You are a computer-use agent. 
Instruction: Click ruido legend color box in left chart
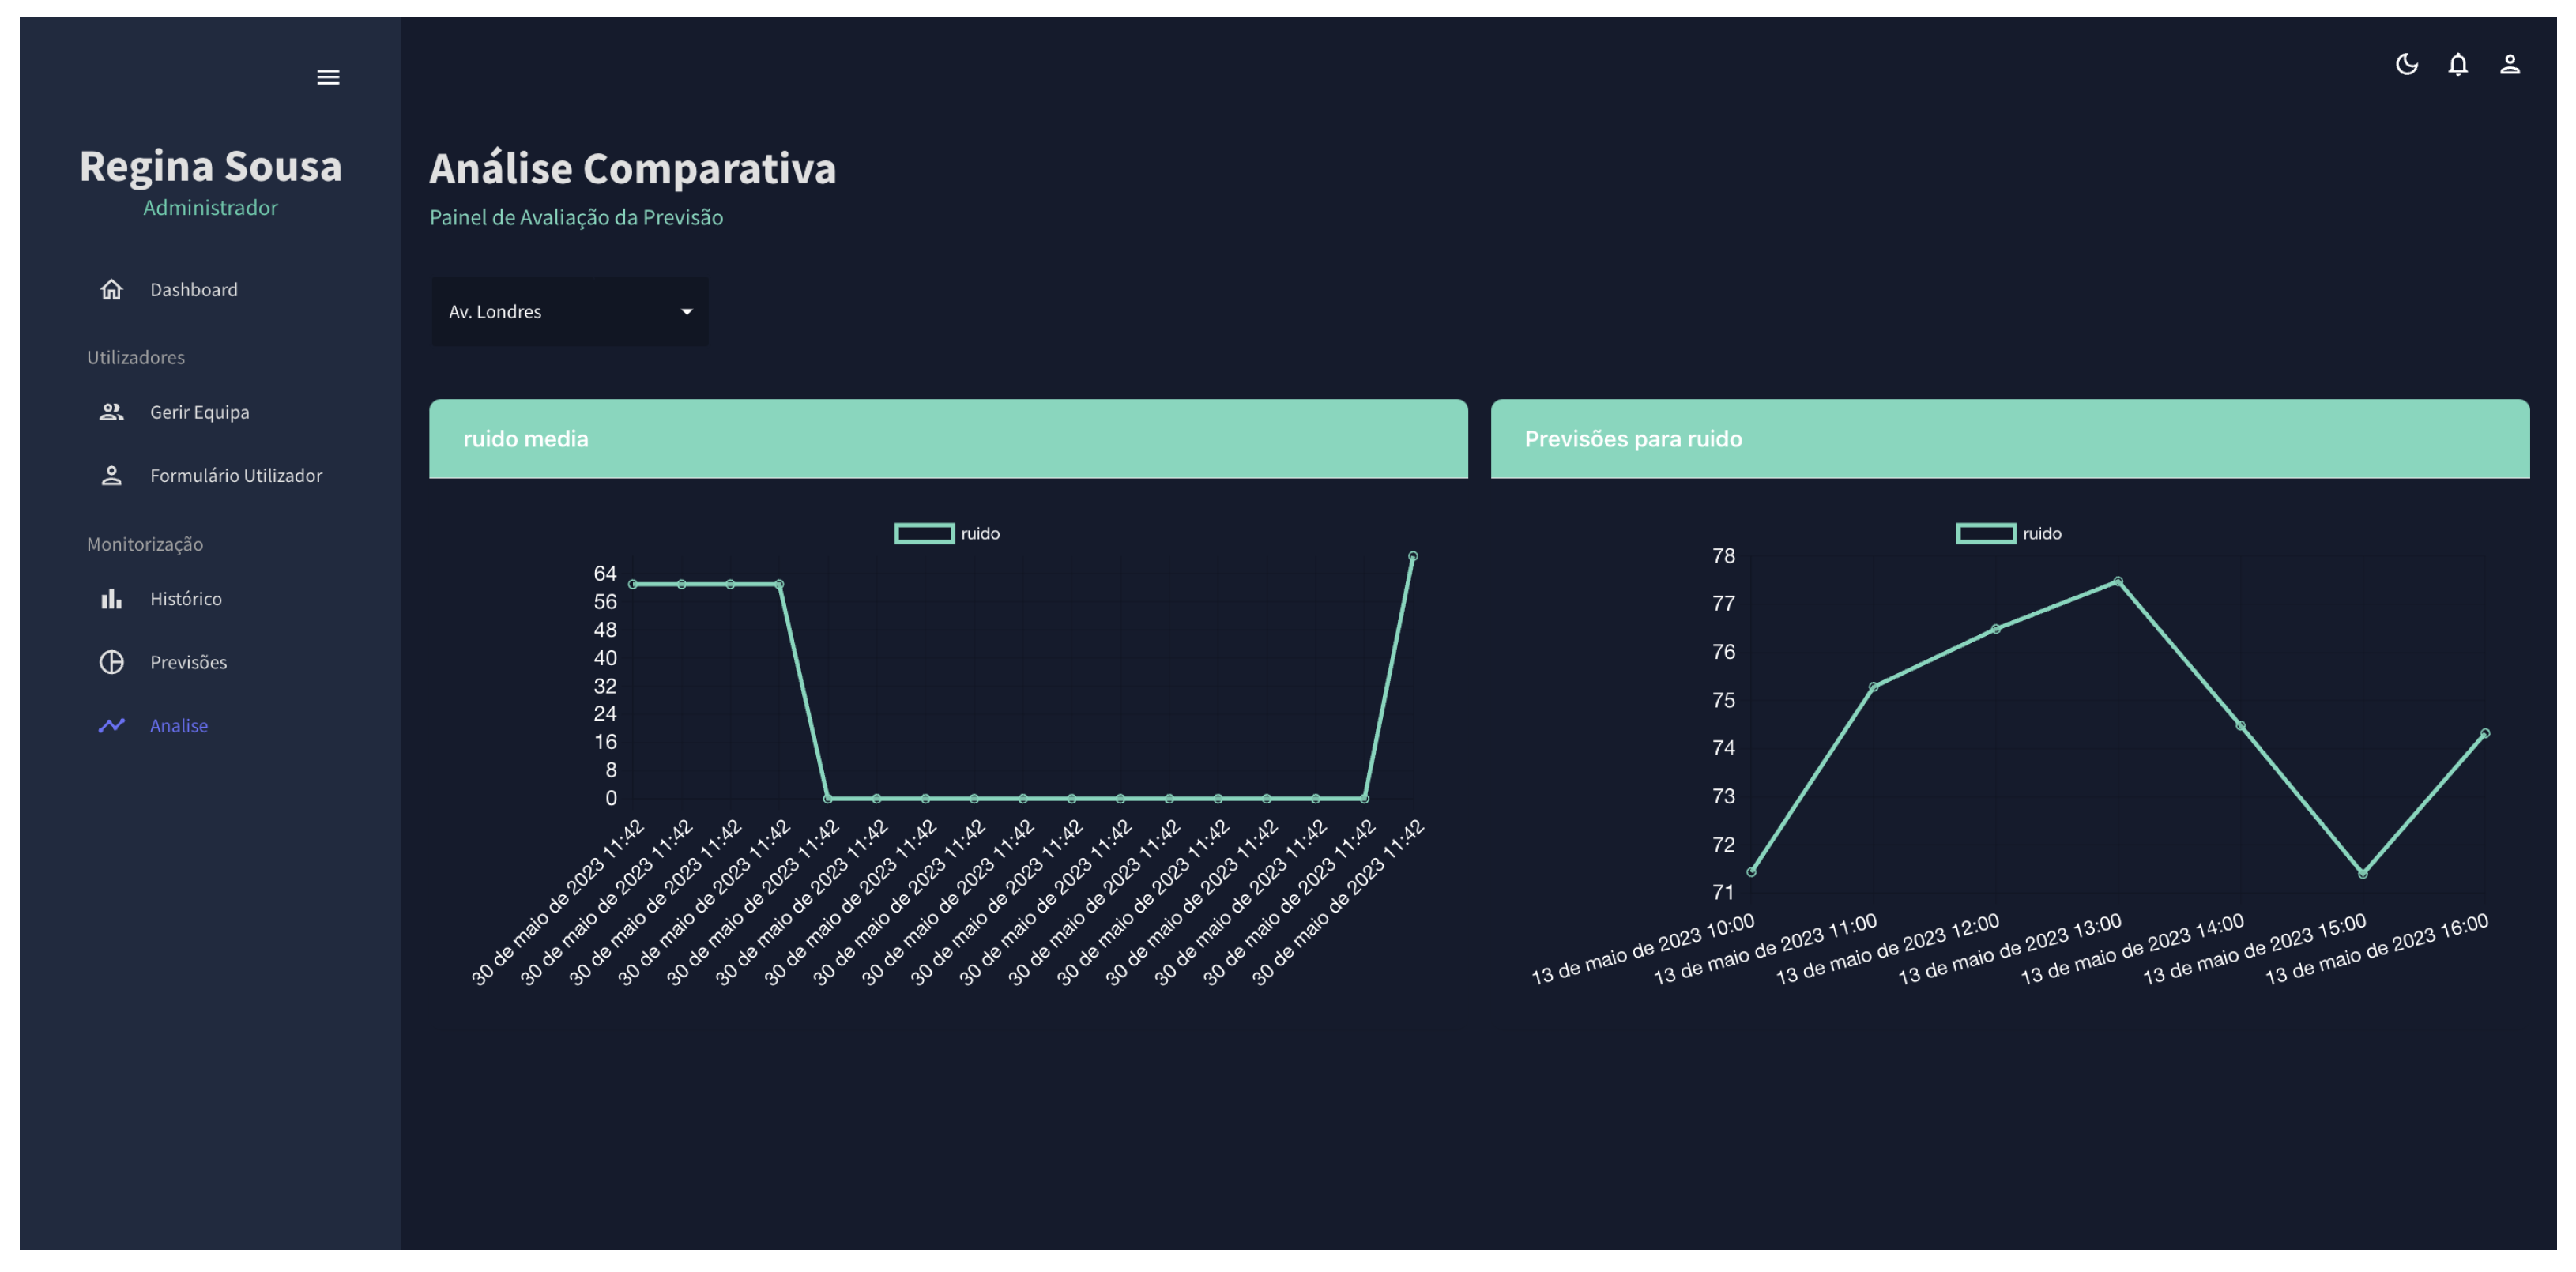[x=924, y=533]
